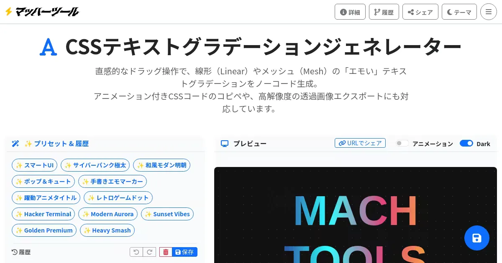This screenshot has height=263, width=502.
Task: Choose the Modern Aurora preset
Action: pos(108,214)
